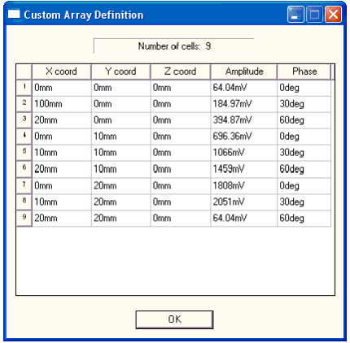Click the Z coord 0mm cell in row 3
350x343 pixels.
coord(181,120)
